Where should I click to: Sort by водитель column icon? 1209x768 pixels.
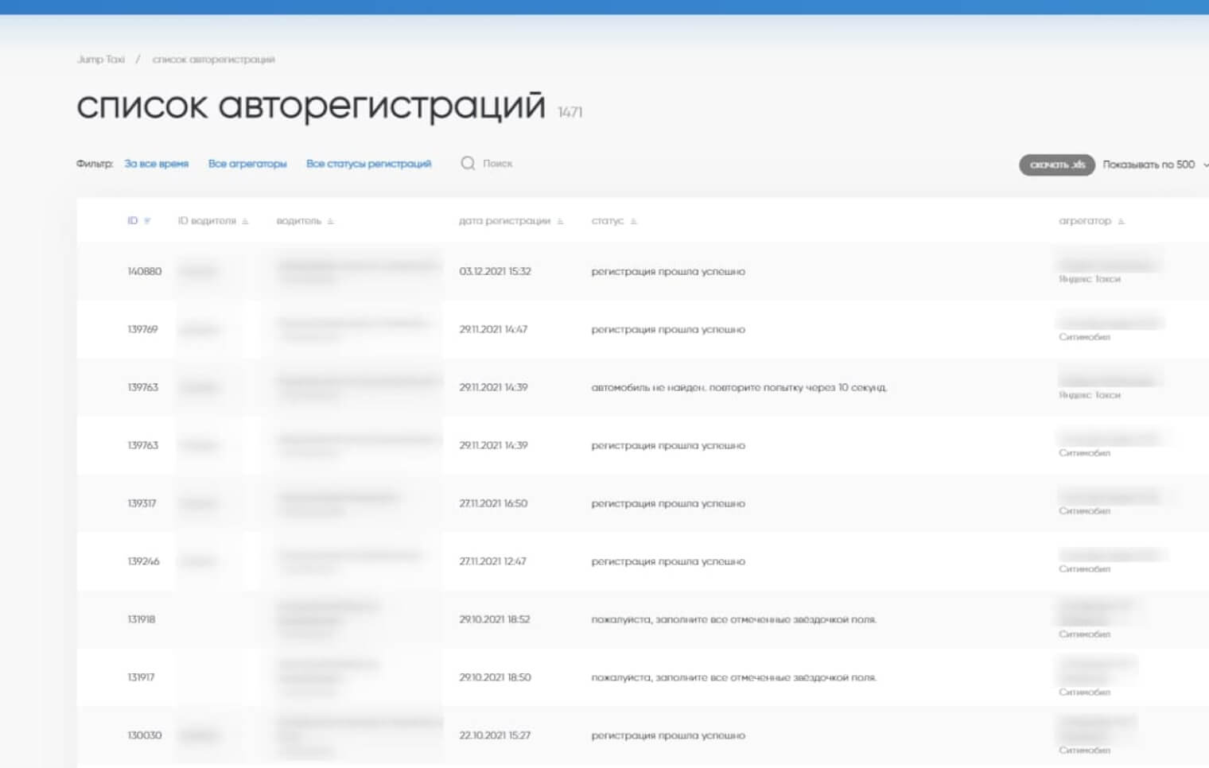pyautogui.click(x=331, y=221)
